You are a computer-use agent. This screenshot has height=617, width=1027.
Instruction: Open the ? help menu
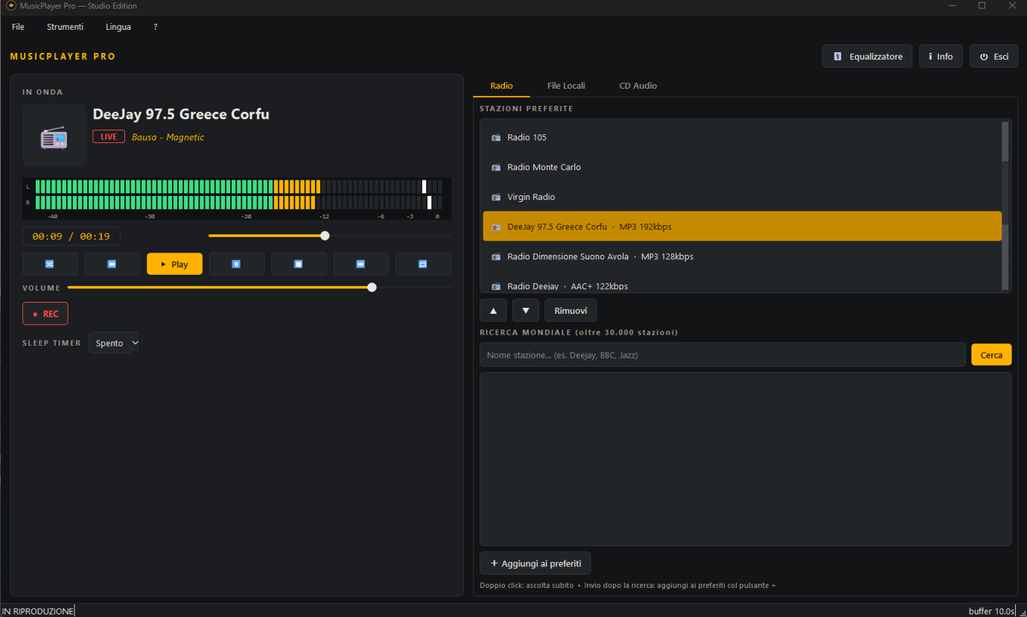(x=155, y=27)
